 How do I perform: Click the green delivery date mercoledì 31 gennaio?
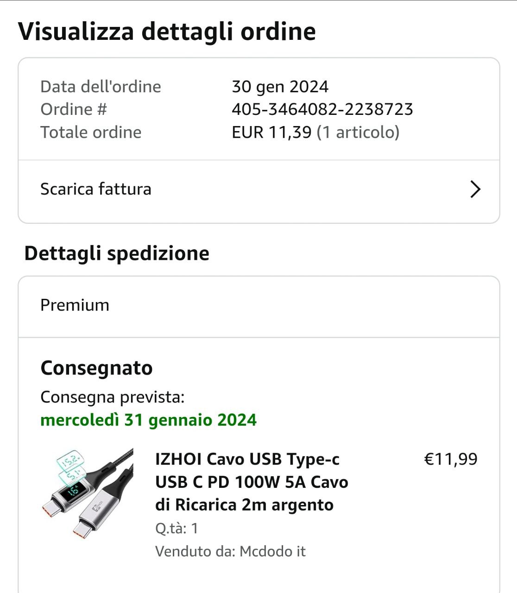pyautogui.click(x=148, y=420)
